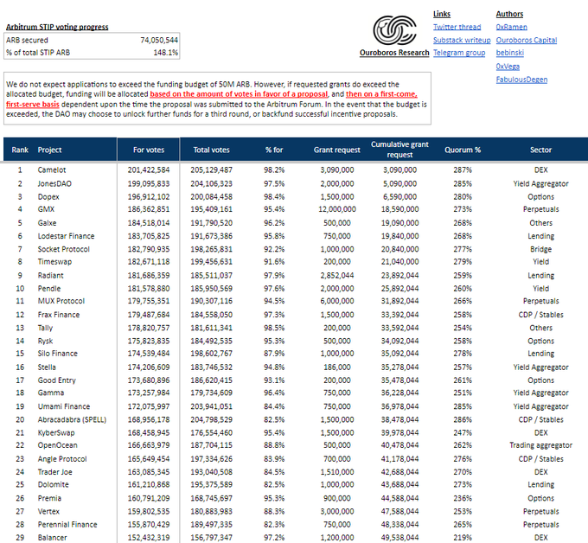Viewport: 588px width, 543px height.
Task: Select the Trader Joe project cell
Action: tap(54, 472)
